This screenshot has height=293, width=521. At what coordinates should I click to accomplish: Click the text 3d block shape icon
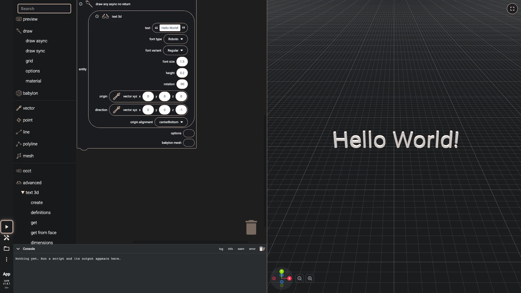[x=105, y=17]
